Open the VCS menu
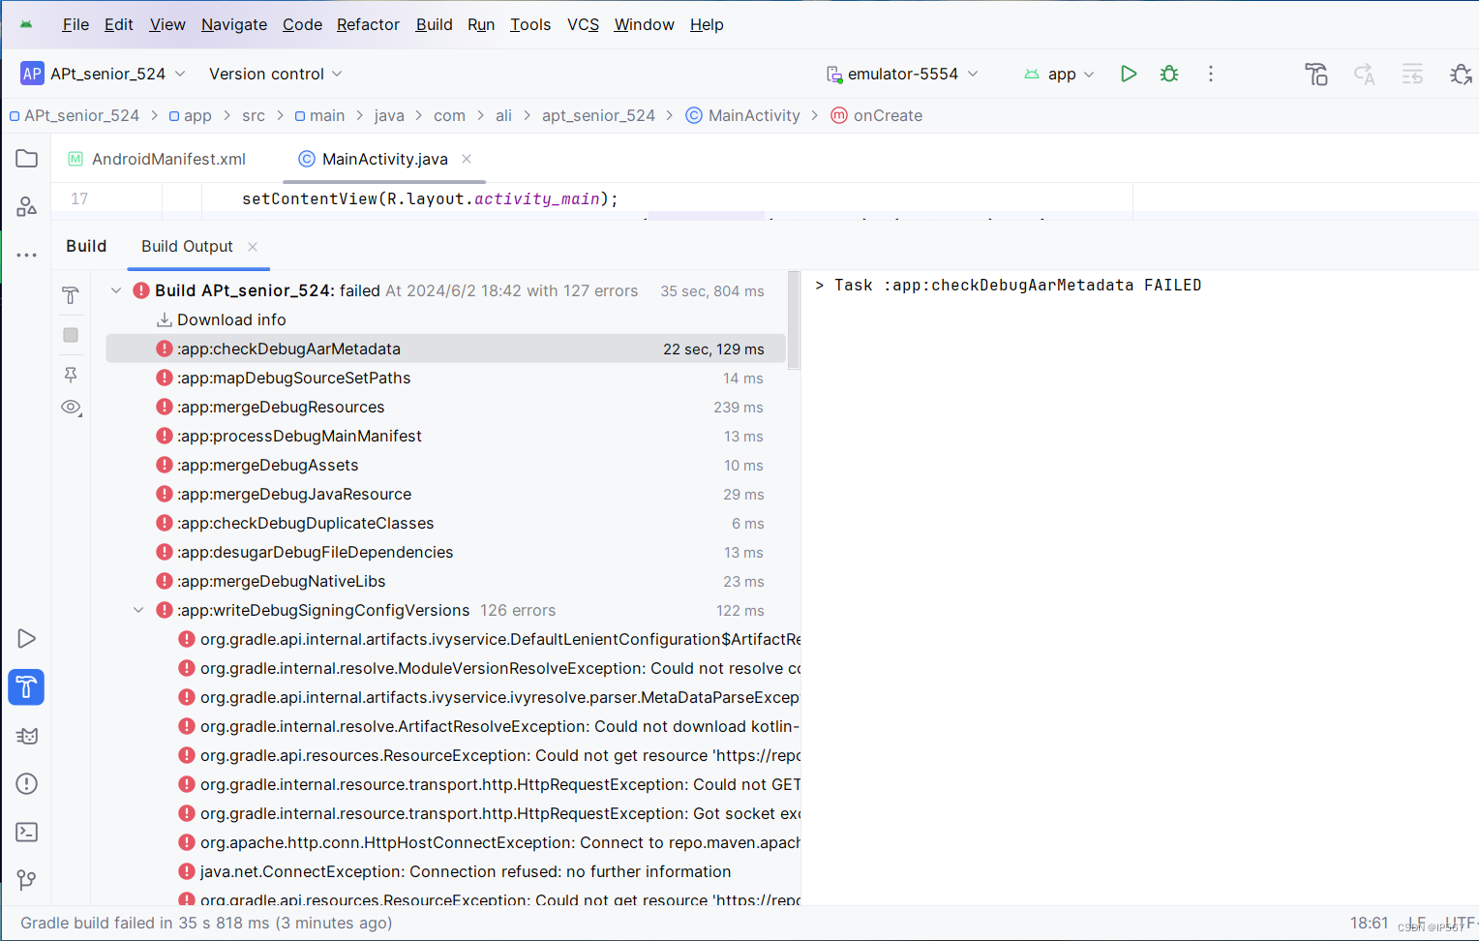The image size is (1479, 941). tap(583, 24)
